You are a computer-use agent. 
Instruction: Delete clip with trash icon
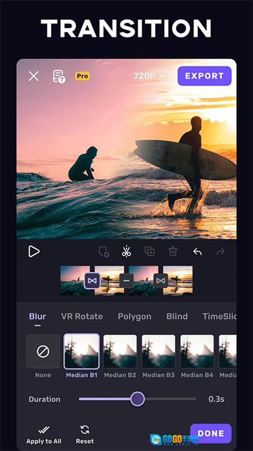pos(173,251)
